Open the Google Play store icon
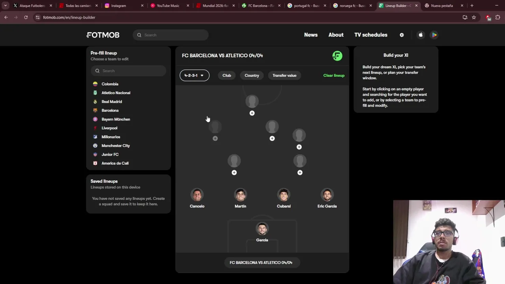Image resolution: width=505 pixels, height=284 pixels. pos(434,35)
